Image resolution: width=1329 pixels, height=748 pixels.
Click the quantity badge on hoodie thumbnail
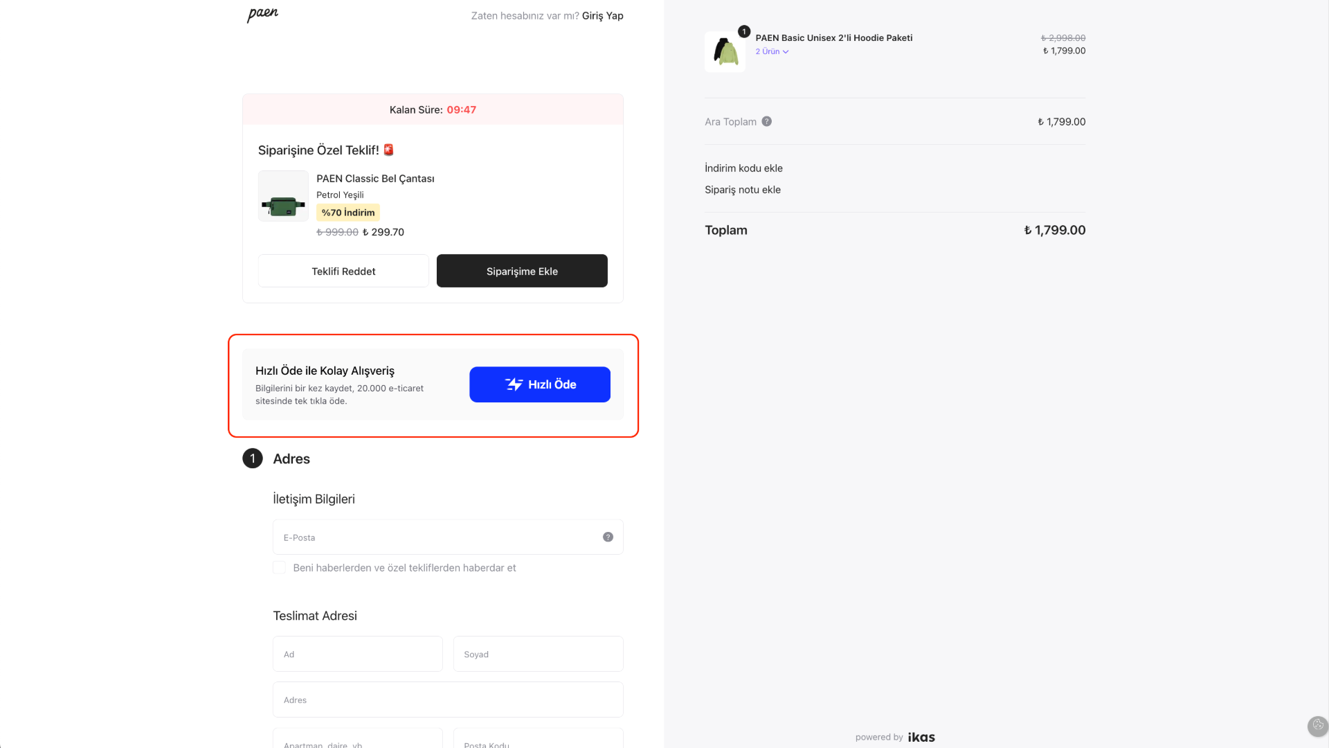[x=743, y=31]
